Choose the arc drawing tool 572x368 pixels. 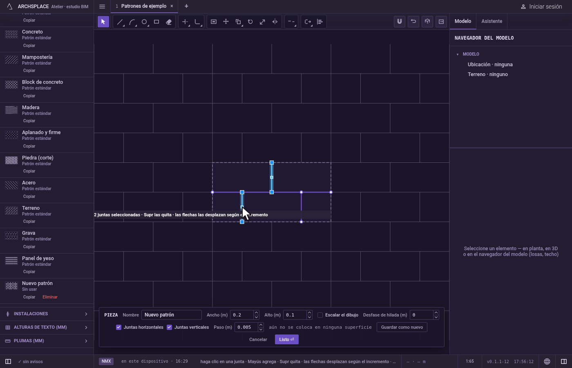[132, 22]
